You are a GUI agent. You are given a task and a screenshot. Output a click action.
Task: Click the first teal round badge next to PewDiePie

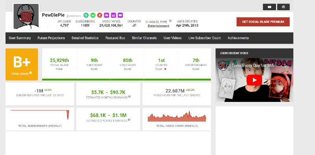(86, 15)
